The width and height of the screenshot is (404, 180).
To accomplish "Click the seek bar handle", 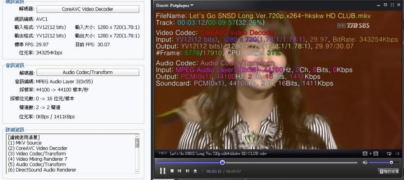I will 223,162.
